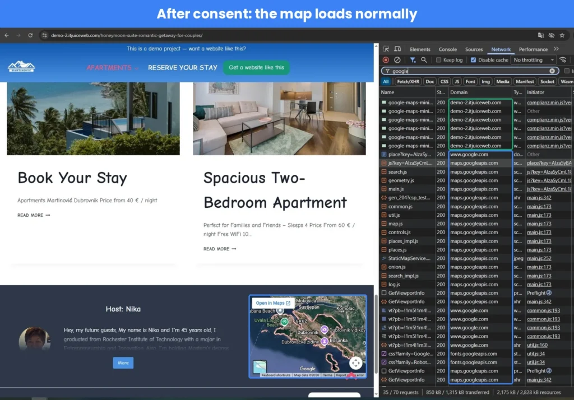Activate the DevTools inspect element picker
Viewport: 574px width, 400px height.
(386, 49)
